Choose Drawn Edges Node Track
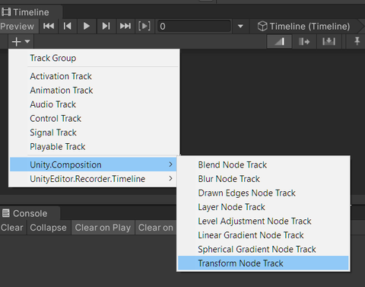Viewport: 365px width, 287px height. click(263, 193)
